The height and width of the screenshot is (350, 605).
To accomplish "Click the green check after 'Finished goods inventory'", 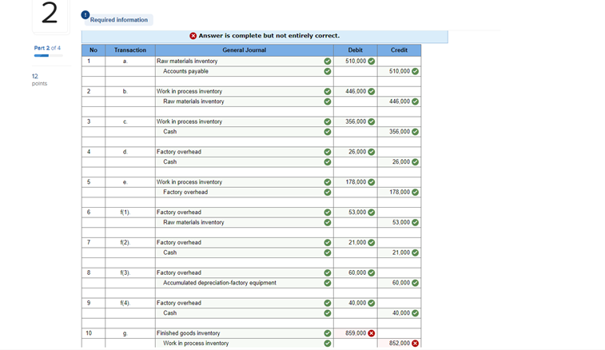I will click(x=327, y=333).
